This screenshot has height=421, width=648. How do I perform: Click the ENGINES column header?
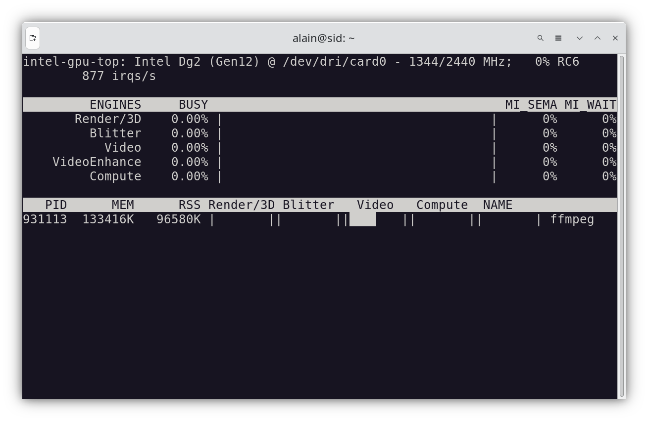point(115,105)
